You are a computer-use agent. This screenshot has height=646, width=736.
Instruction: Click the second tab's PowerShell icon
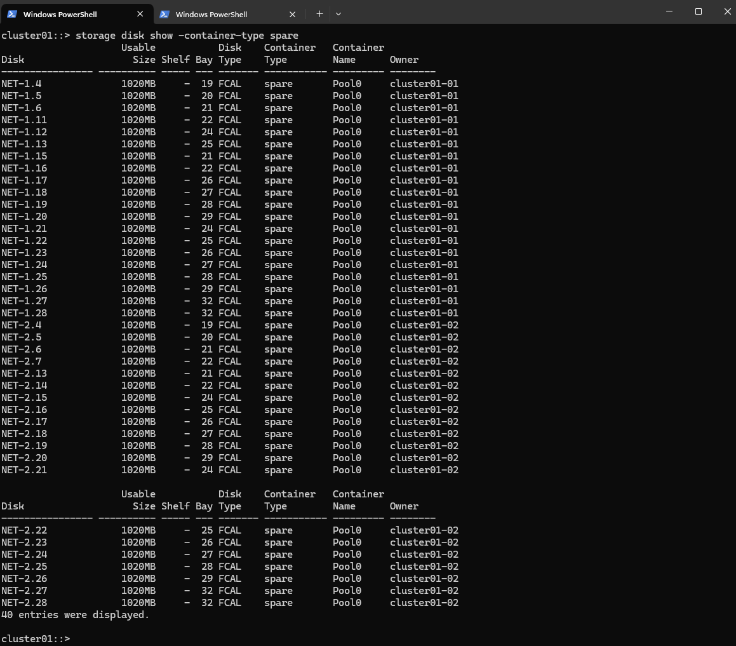tap(164, 14)
